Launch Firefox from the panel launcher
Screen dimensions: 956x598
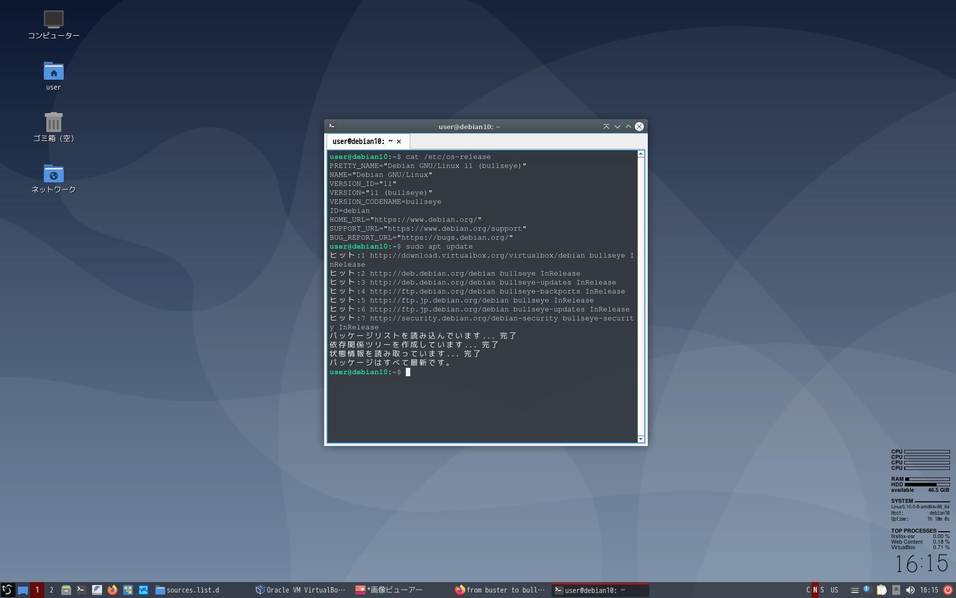(x=112, y=590)
